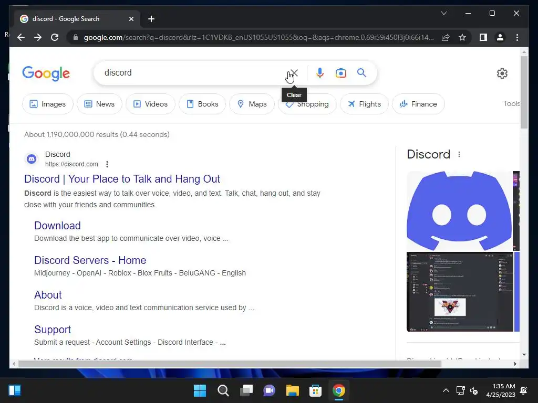The height and width of the screenshot is (403, 538).
Task: Open search Tools options
Action: tap(511, 103)
